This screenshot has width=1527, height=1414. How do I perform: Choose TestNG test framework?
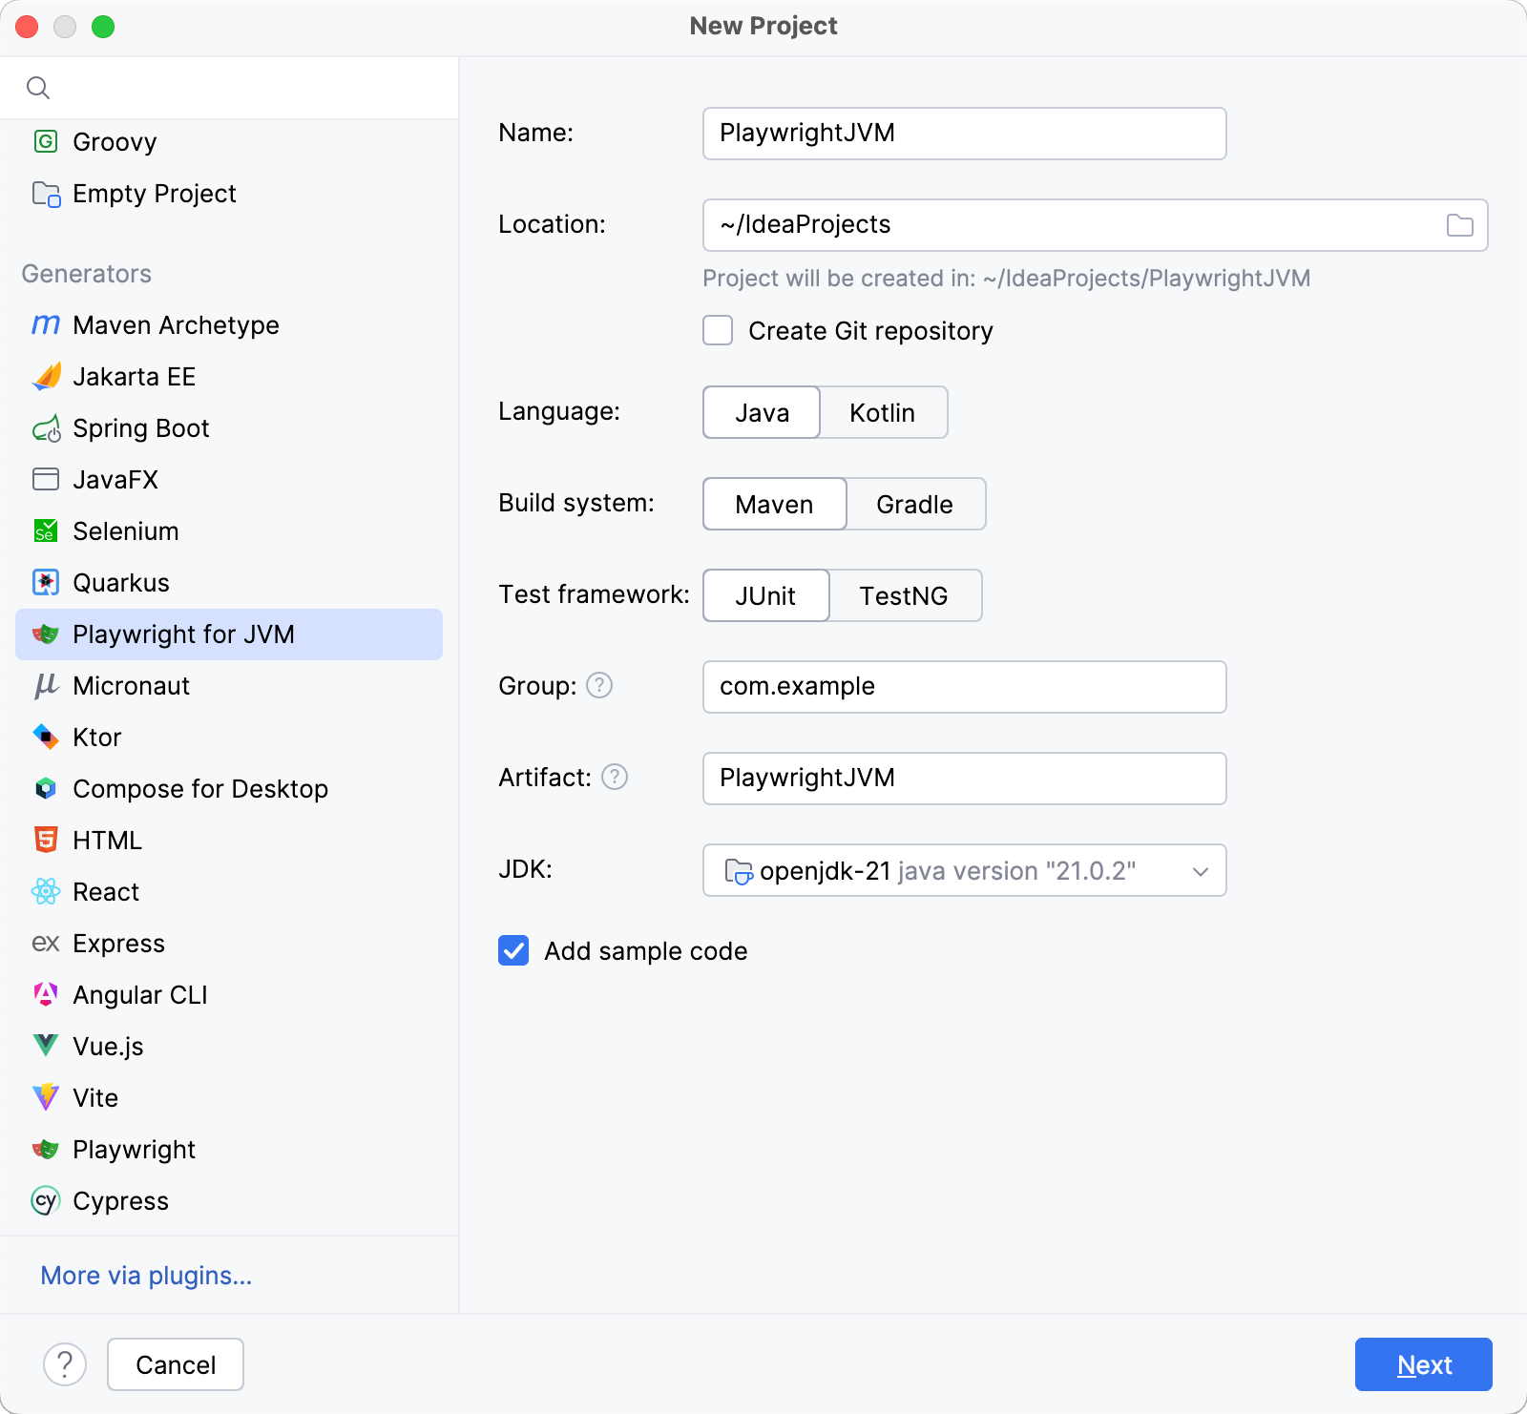[x=903, y=596]
